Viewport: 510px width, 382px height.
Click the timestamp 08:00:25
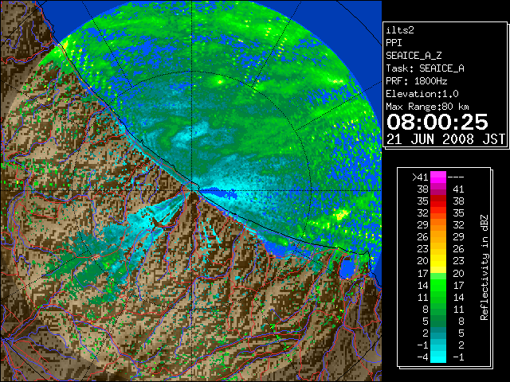click(x=437, y=122)
